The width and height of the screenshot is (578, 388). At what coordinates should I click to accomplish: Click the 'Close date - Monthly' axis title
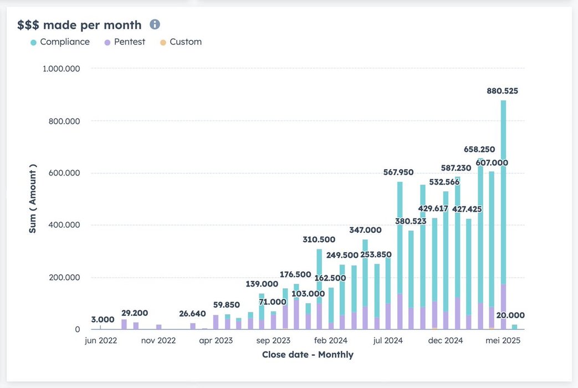click(308, 355)
